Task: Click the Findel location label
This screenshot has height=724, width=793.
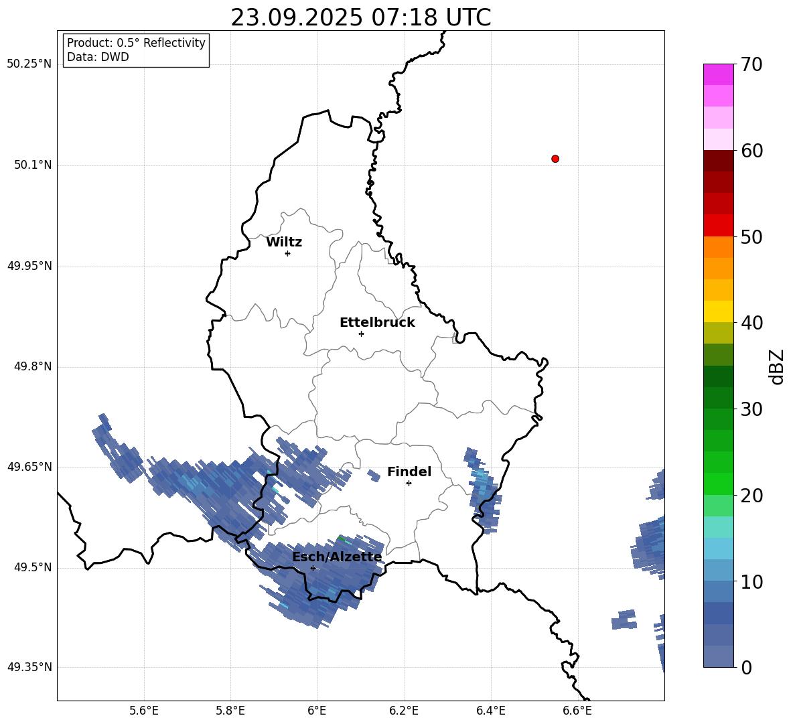Action: [409, 472]
